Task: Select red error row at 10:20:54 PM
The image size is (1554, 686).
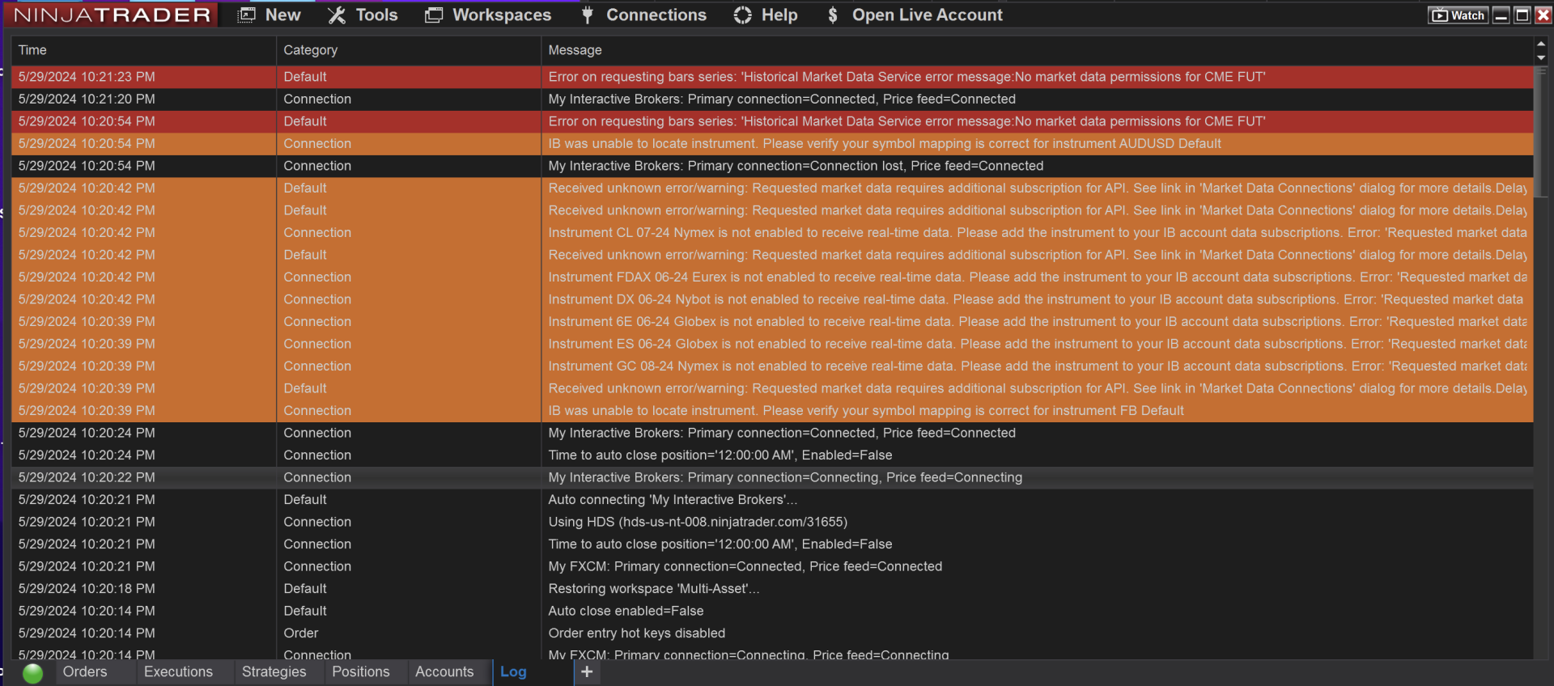Action: [x=772, y=121]
